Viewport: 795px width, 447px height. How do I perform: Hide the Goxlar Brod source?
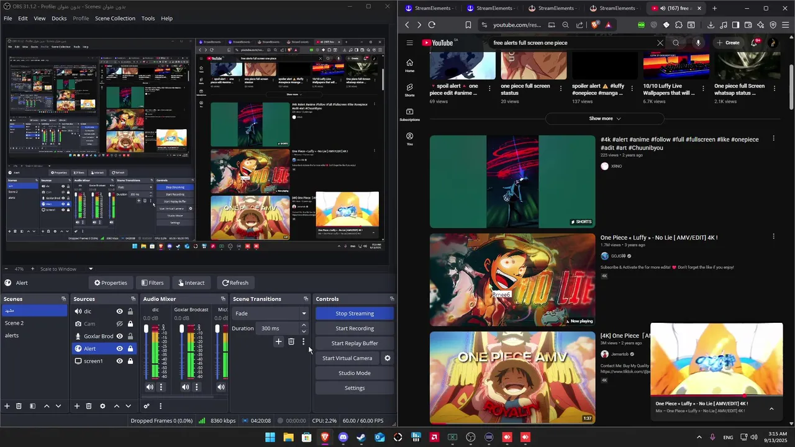pyautogui.click(x=119, y=336)
